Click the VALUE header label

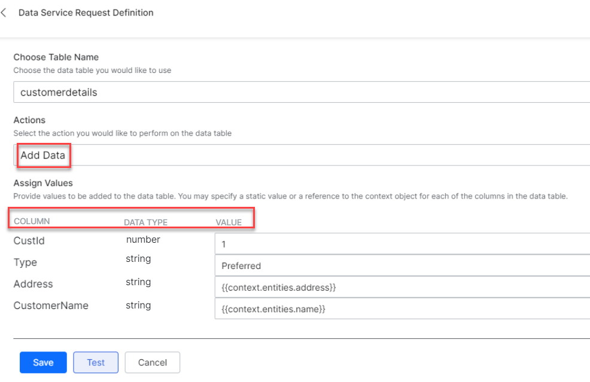[x=229, y=222]
